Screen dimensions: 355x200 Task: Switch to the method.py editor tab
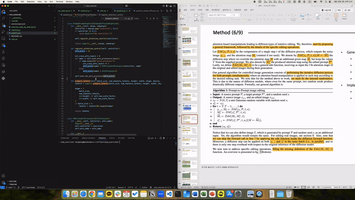[85, 11]
